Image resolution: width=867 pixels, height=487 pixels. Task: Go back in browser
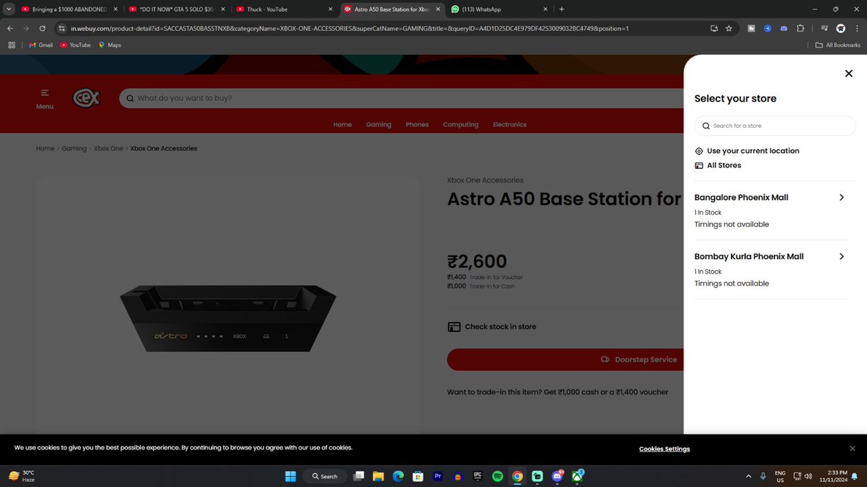tap(9, 28)
